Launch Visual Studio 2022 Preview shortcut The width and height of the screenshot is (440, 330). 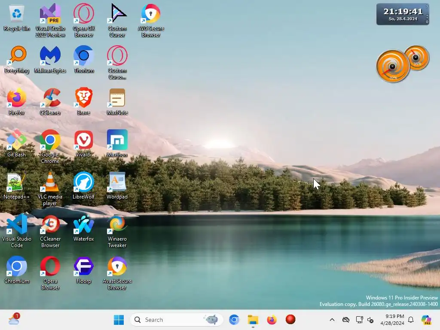pyautogui.click(x=50, y=20)
